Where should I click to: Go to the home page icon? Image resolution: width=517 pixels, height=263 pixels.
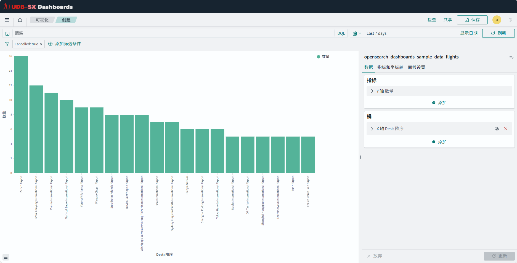[x=20, y=20]
